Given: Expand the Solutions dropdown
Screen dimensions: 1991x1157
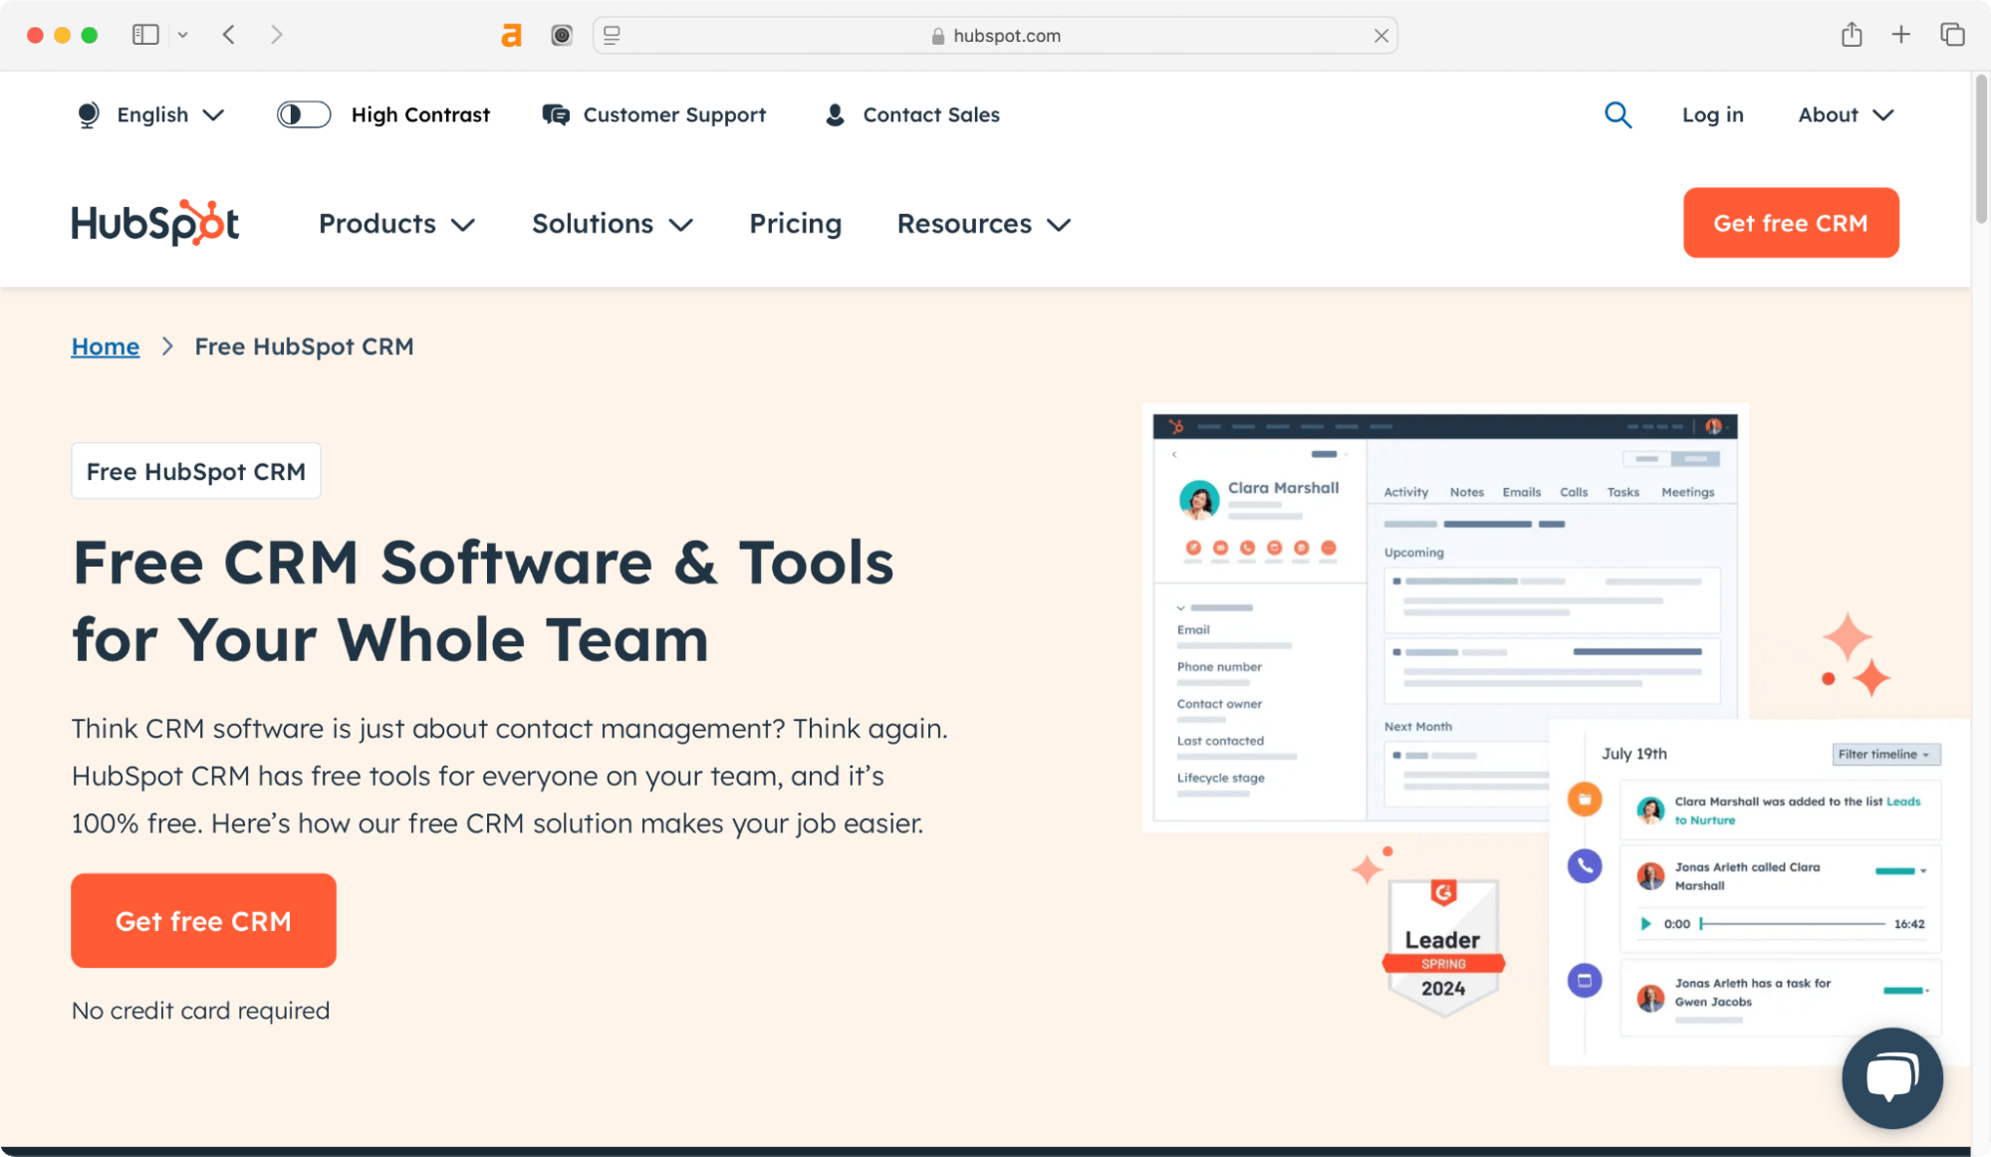Looking at the screenshot, I should tap(612, 223).
